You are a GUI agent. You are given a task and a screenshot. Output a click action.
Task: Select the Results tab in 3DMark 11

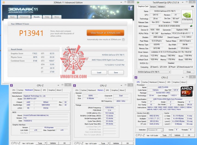(x=37, y=17)
